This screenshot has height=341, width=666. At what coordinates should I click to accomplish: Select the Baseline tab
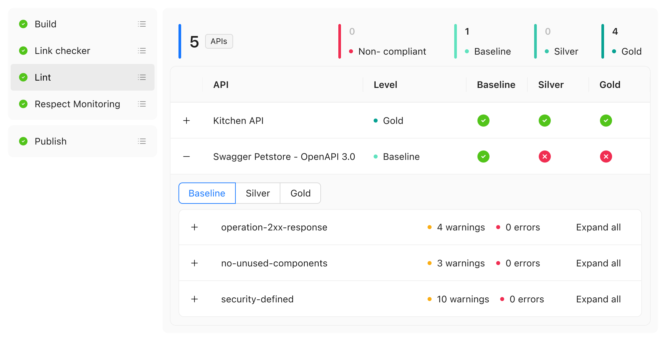click(207, 193)
